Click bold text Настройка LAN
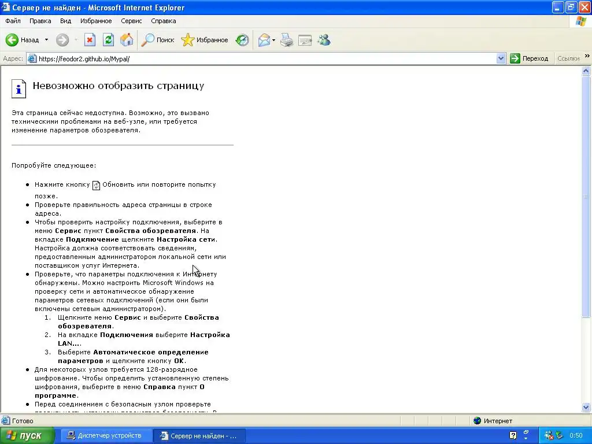The width and height of the screenshot is (592, 444). (144, 339)
